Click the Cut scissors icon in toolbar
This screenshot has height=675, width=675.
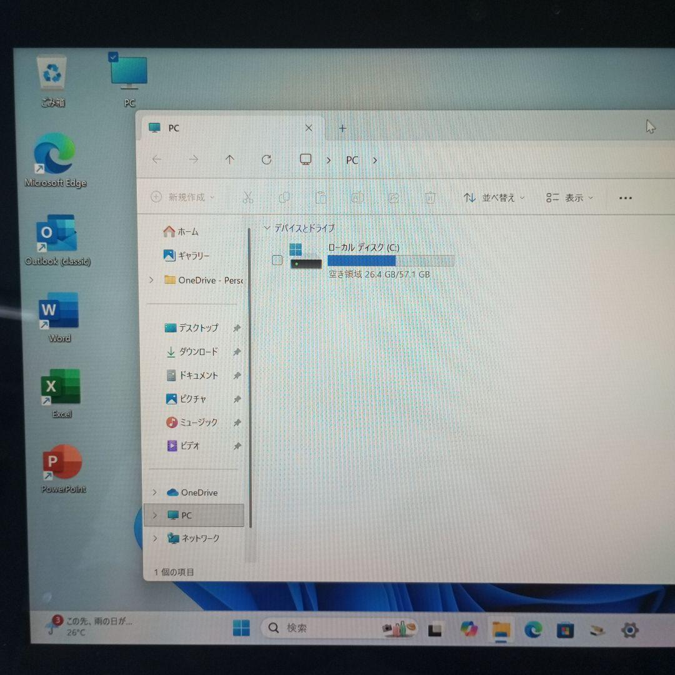247,197
